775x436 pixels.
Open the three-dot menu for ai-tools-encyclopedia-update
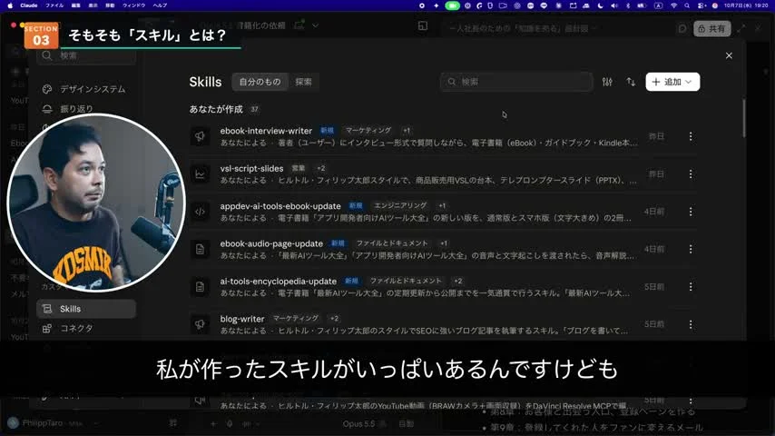coord(691,286)
